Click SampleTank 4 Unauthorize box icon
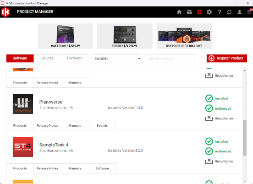Screen dimensions: 253x184 point(209,161)
